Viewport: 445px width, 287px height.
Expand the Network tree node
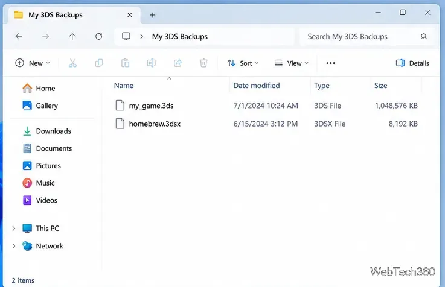[x=14, y=246]
